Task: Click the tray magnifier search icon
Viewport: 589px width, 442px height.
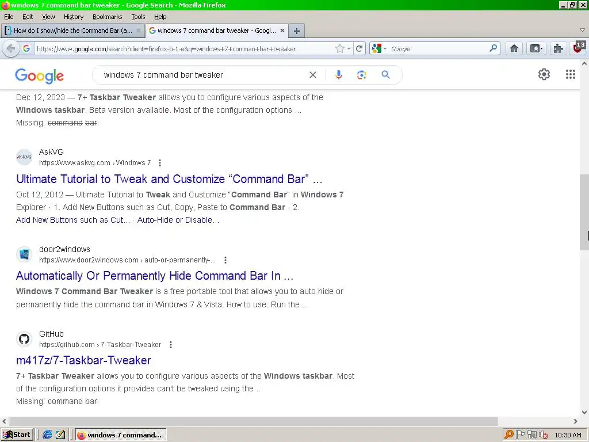Action: click(x=509, y=435)
